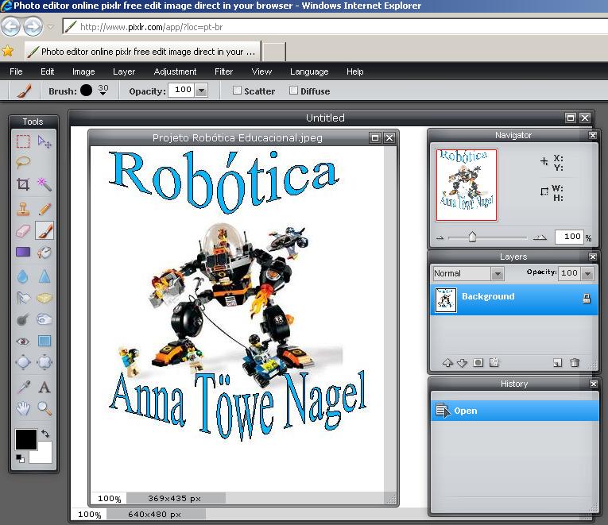Open layer styles button
Image resolution: width=608 pixels, height=525 pixels.
(x=494, y=363)
